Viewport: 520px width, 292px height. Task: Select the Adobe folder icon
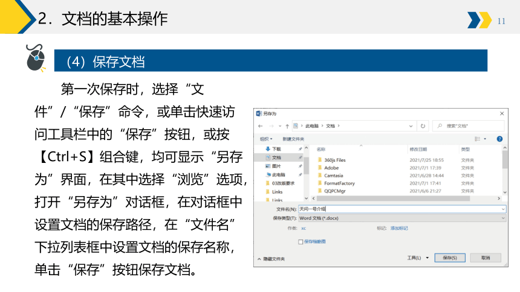point(320,168)
